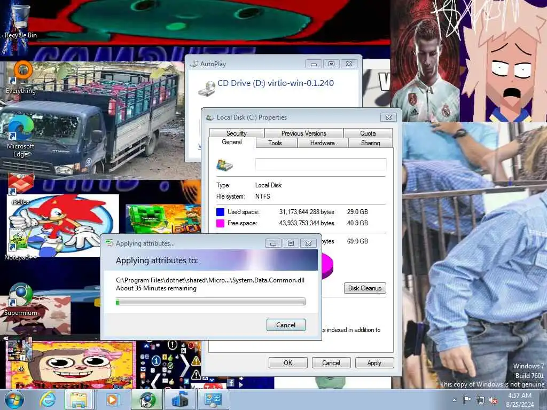Click the Local Disk Properties title bar icon
Screen dimensions: 547x410
tap(210, 117)
